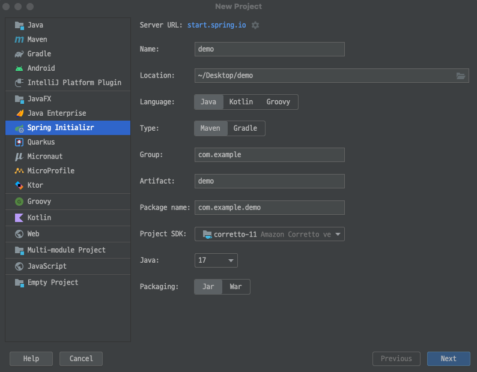Select the Spring Initializr leaf icon

tap(19, 128)
